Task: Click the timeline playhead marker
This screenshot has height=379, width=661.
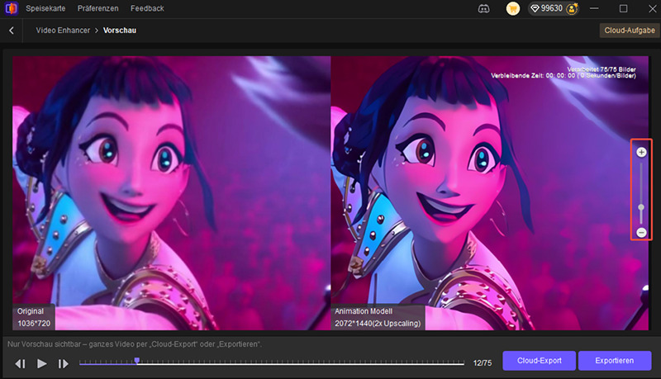Action: click(136, 361)
